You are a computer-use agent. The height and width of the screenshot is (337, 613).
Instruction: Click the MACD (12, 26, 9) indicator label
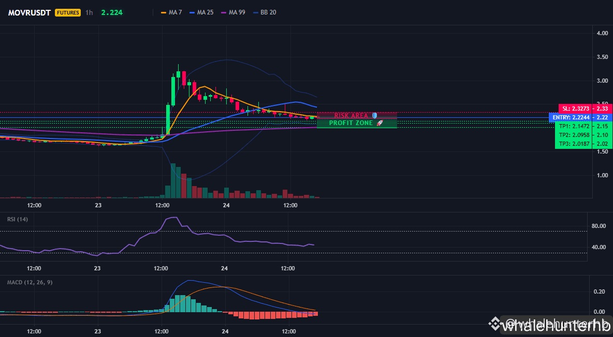tap(30, 282)
